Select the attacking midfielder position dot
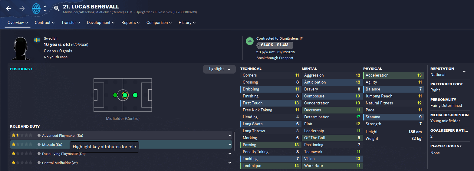The width and height of the screenshot is (474, 171). [135, 95]
